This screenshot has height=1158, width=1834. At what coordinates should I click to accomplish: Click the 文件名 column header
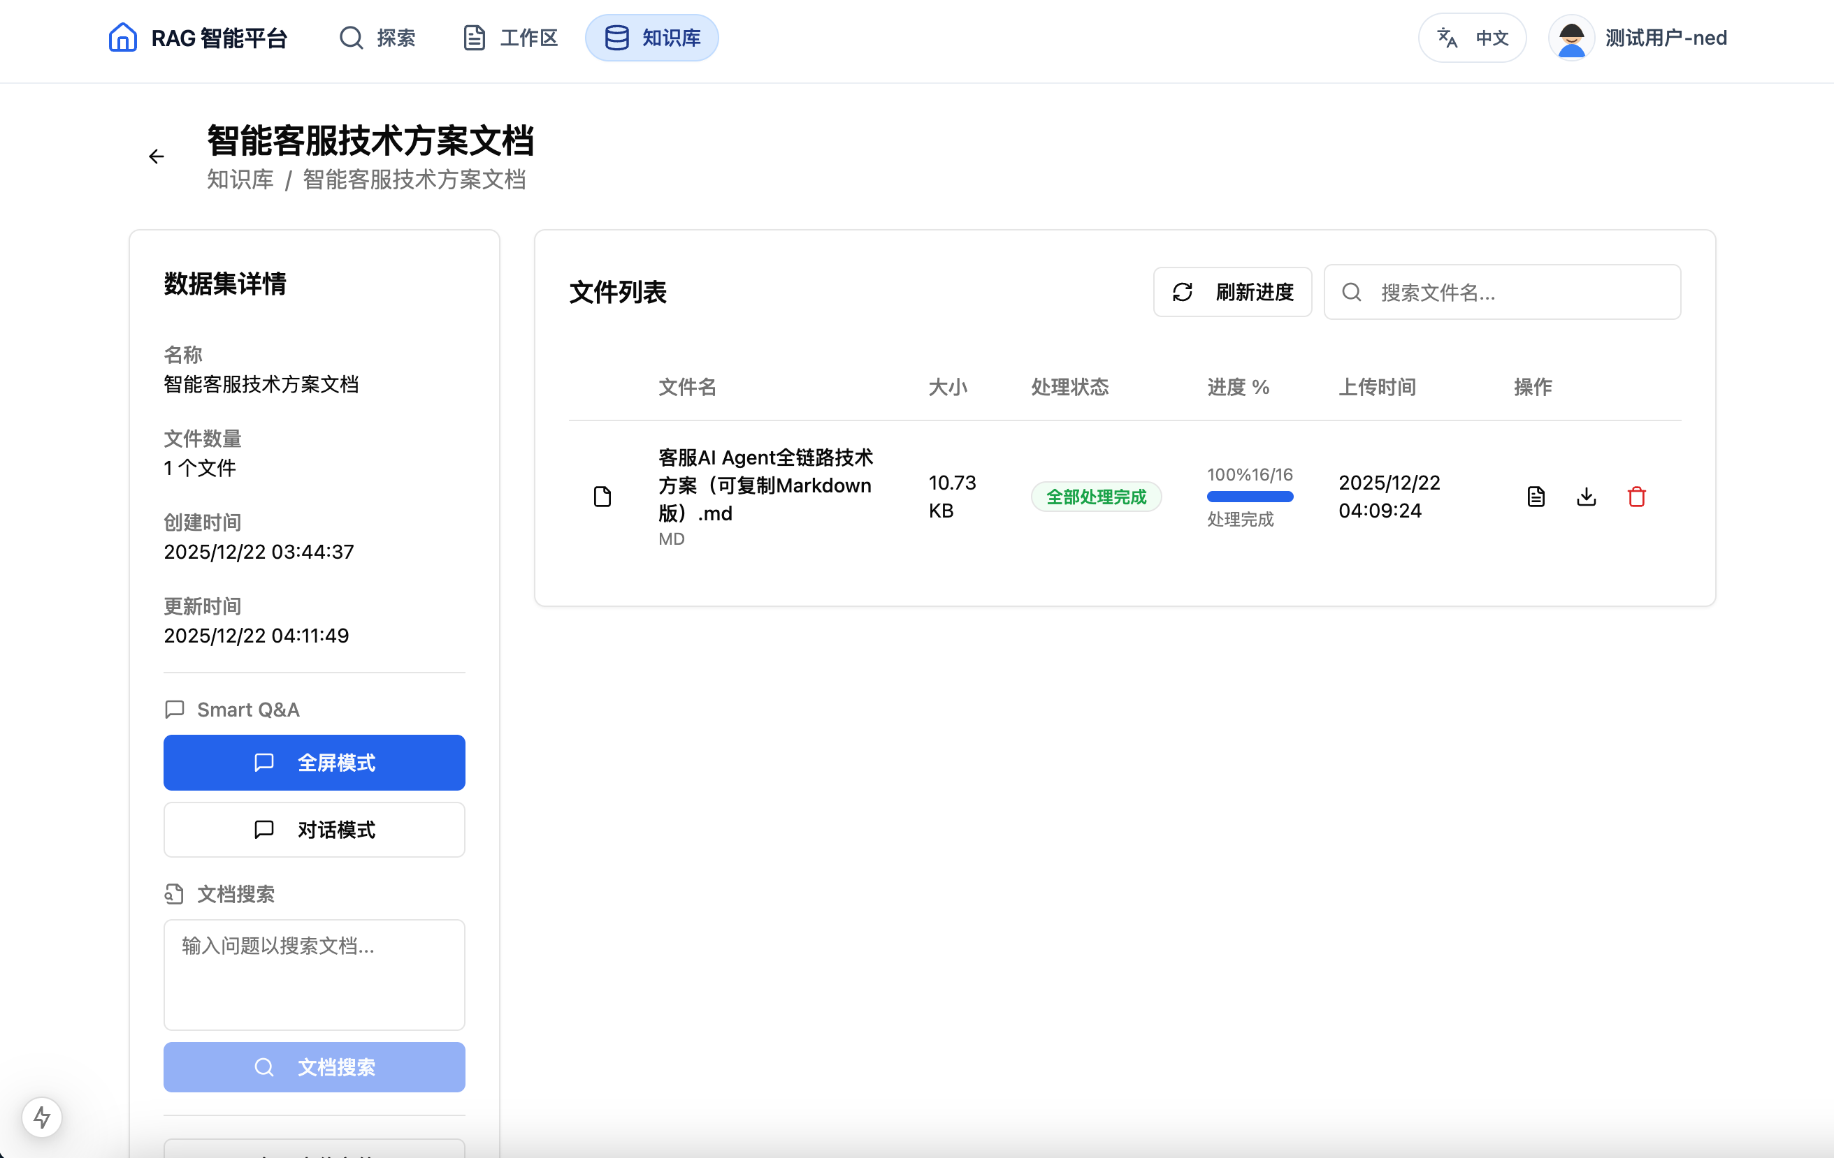687,387
